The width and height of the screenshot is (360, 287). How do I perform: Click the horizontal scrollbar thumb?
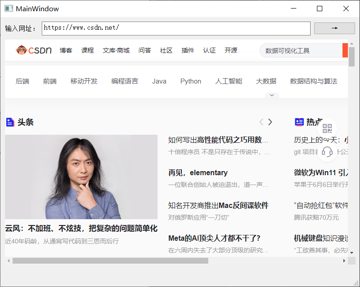[110, 261]
